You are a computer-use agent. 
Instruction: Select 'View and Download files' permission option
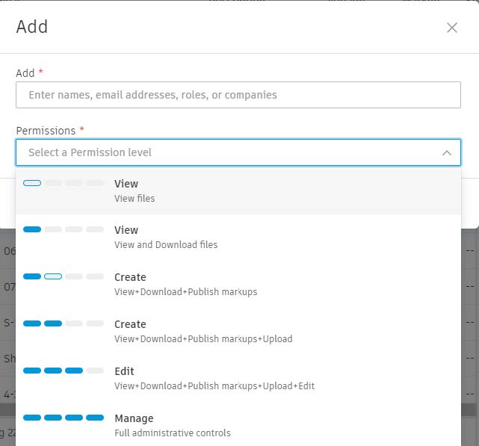click(x=238, y=238)
